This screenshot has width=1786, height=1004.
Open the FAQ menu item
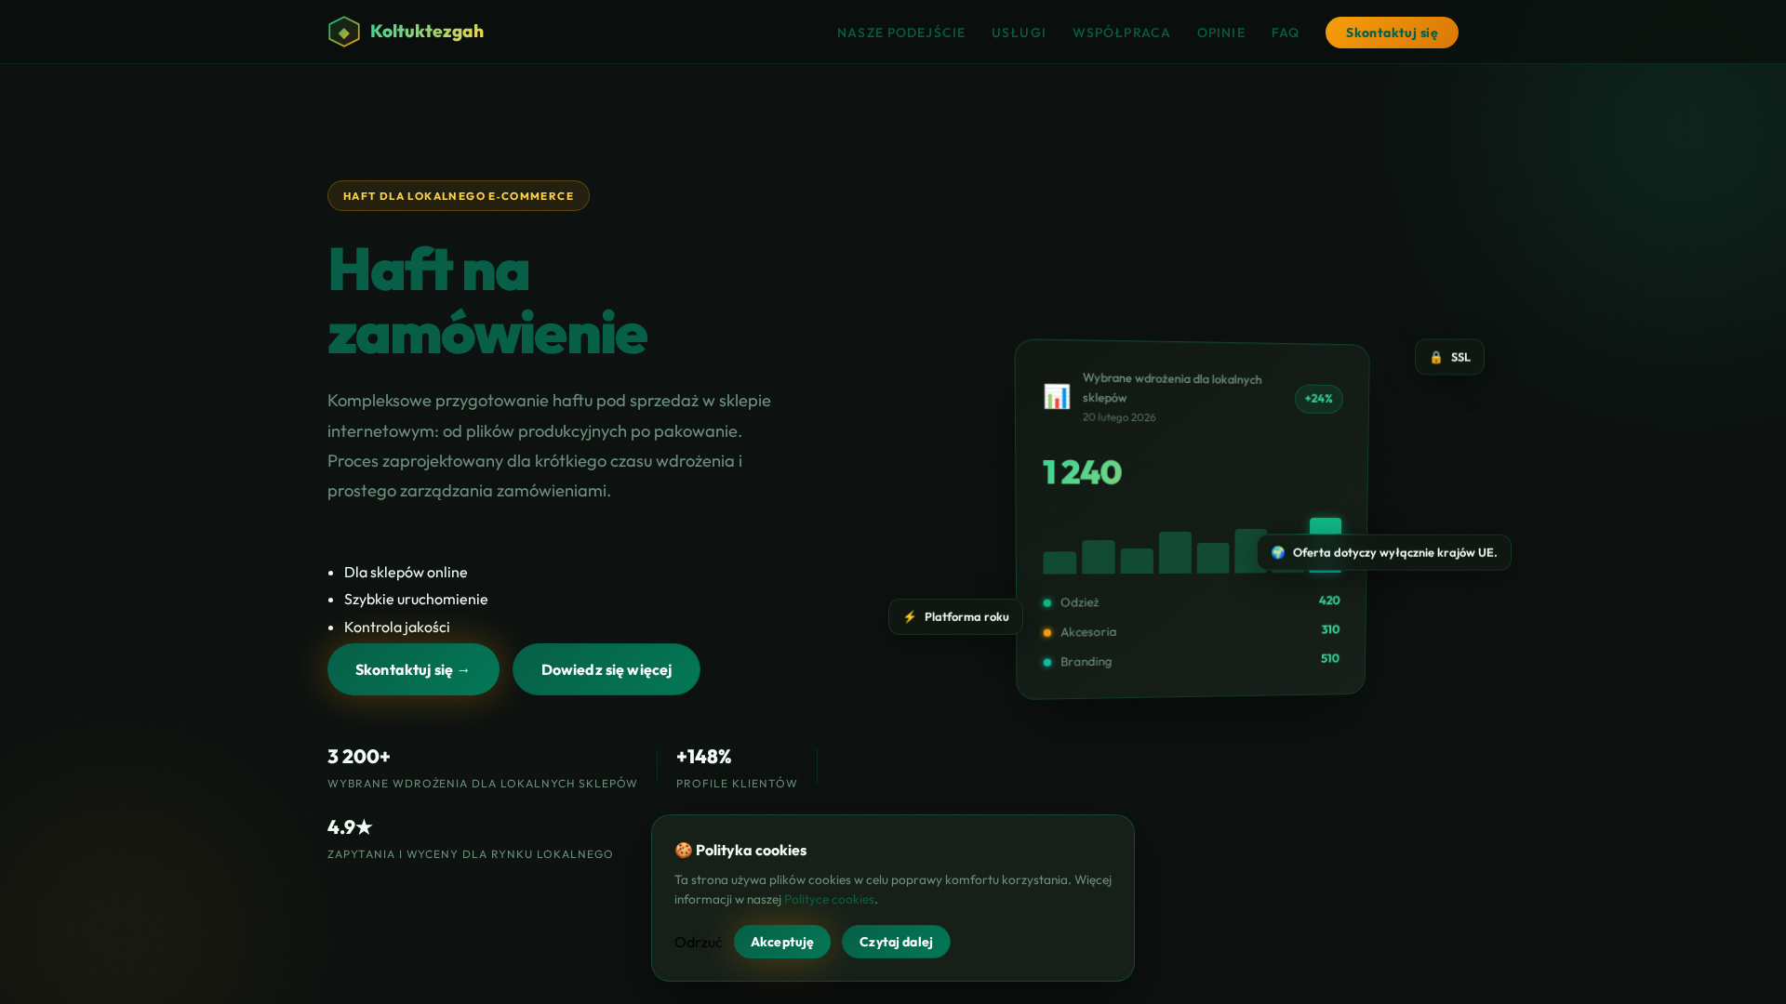1286,33
